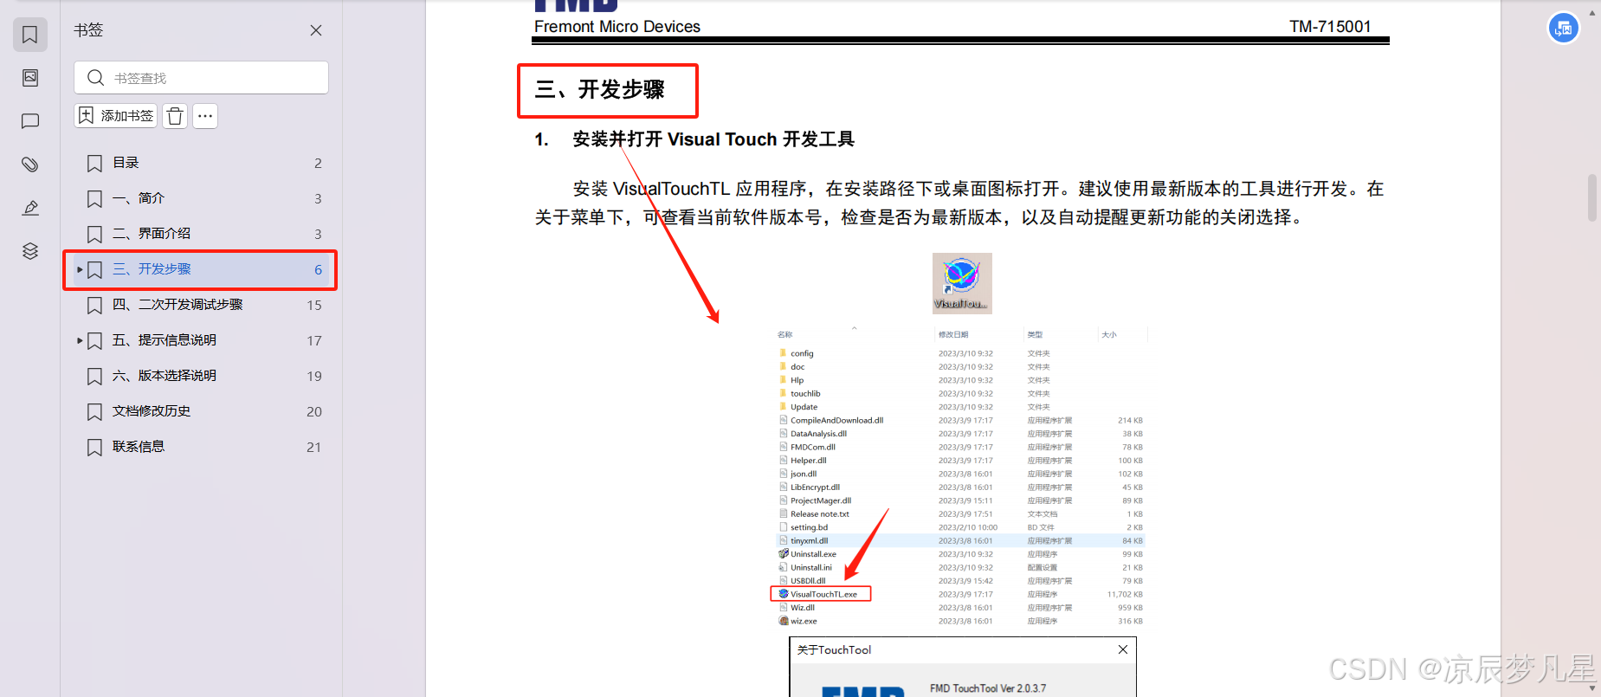Click the bookmark flag icon beside 文档修改历史

(95, 412)
